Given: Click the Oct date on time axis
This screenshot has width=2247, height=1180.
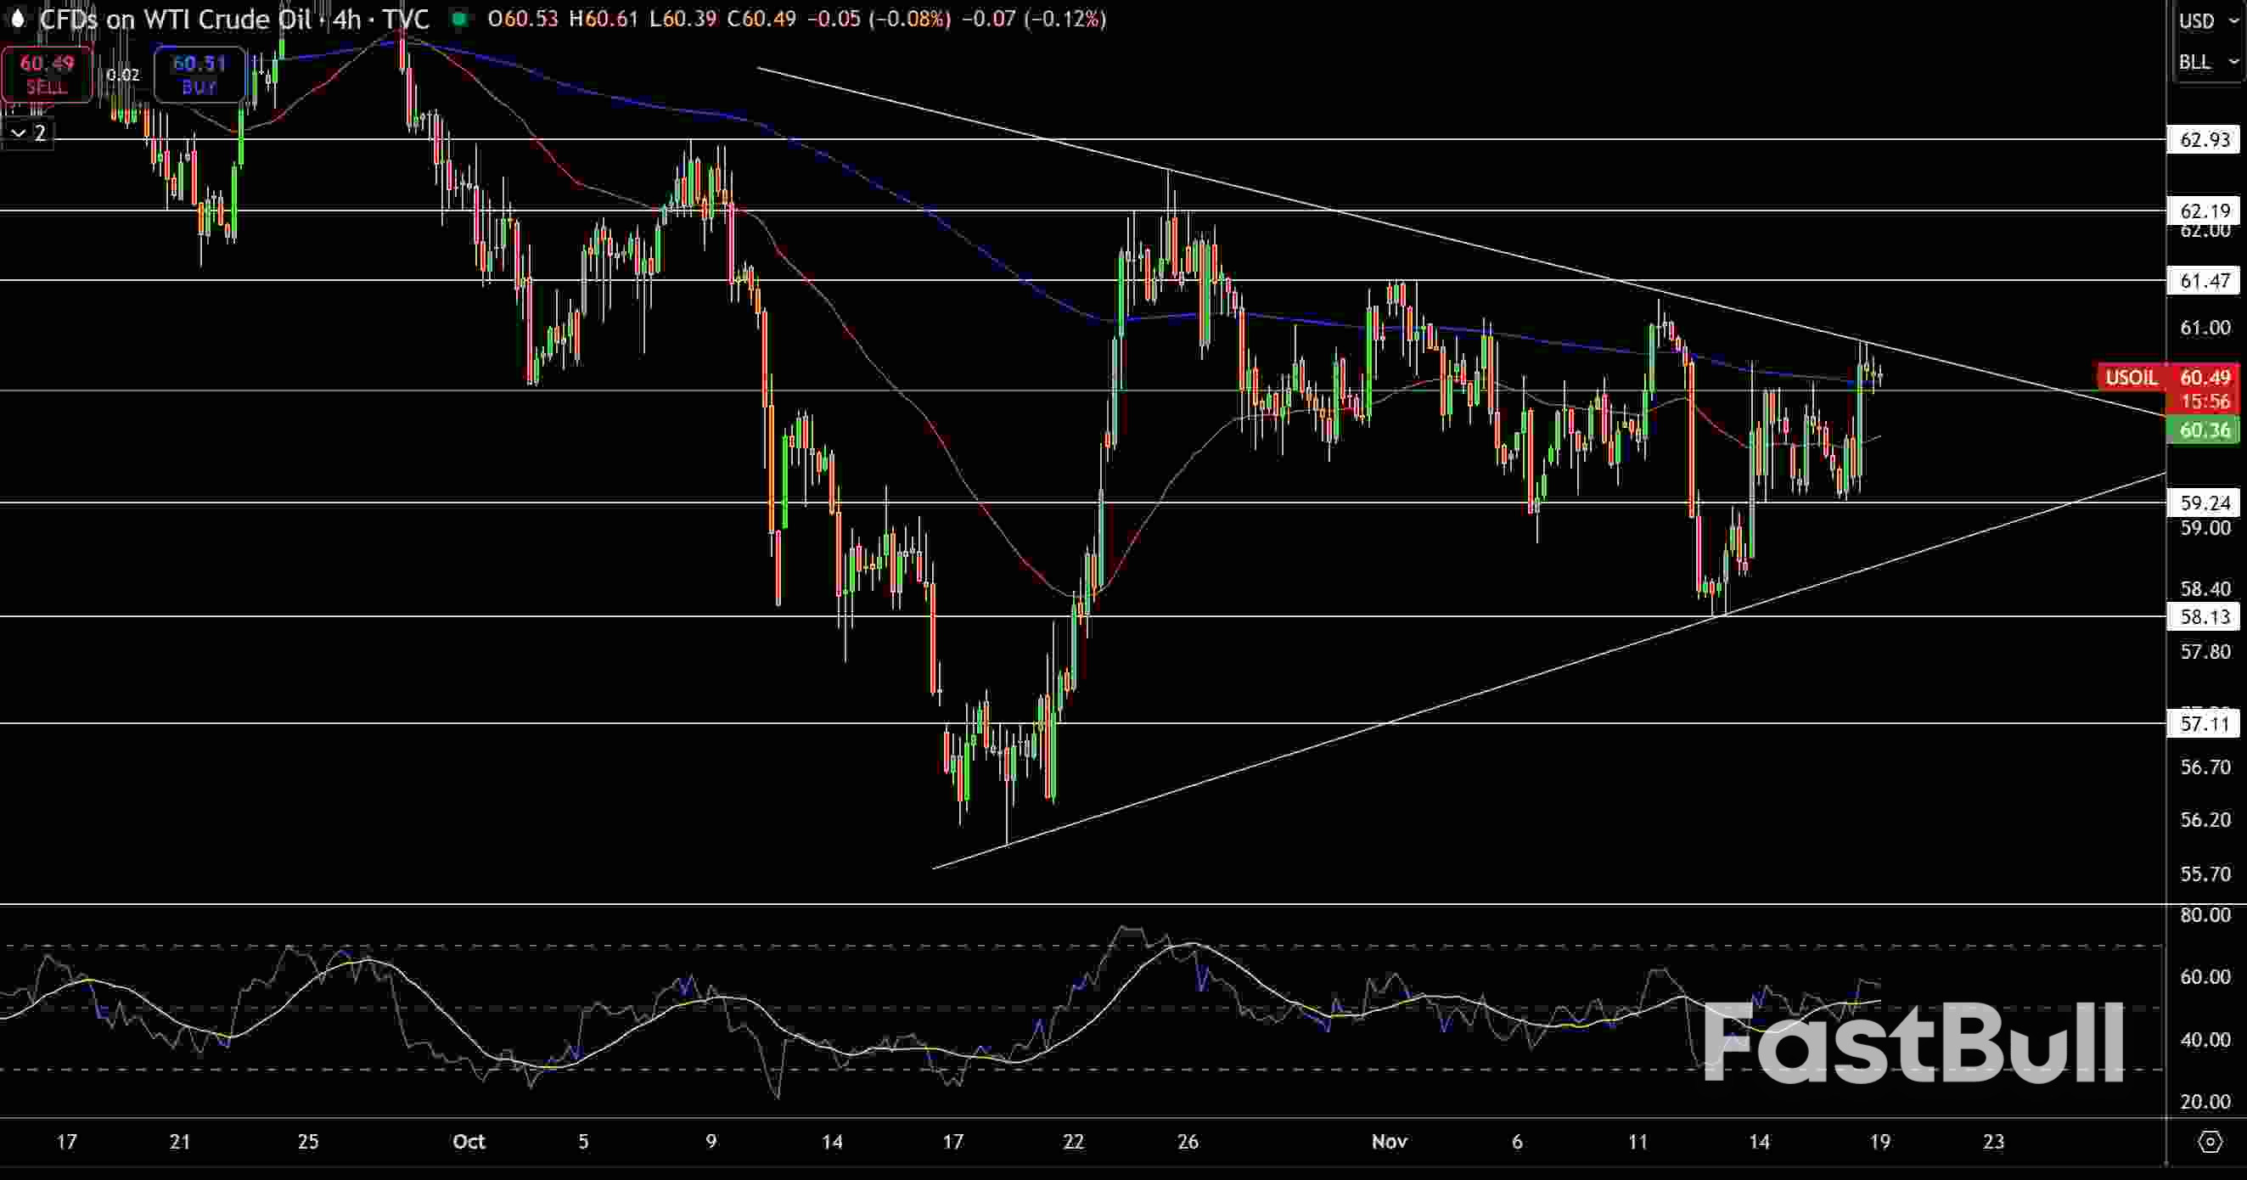Looking at the screenshot, I should point(469,1142).
